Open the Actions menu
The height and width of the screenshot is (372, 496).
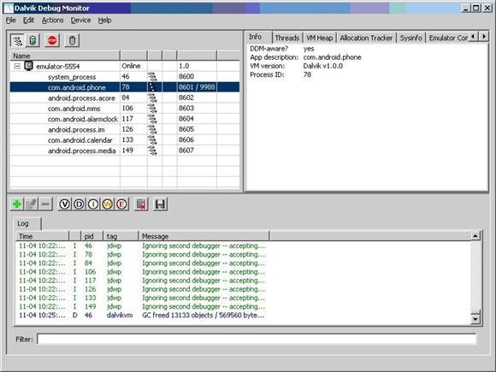(x=52, y=21)
